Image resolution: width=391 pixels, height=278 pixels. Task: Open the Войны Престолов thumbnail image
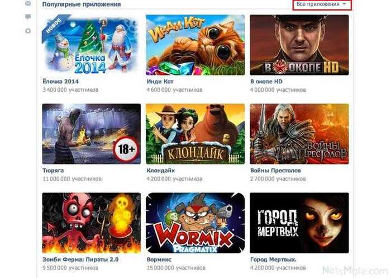pos(299,134)
